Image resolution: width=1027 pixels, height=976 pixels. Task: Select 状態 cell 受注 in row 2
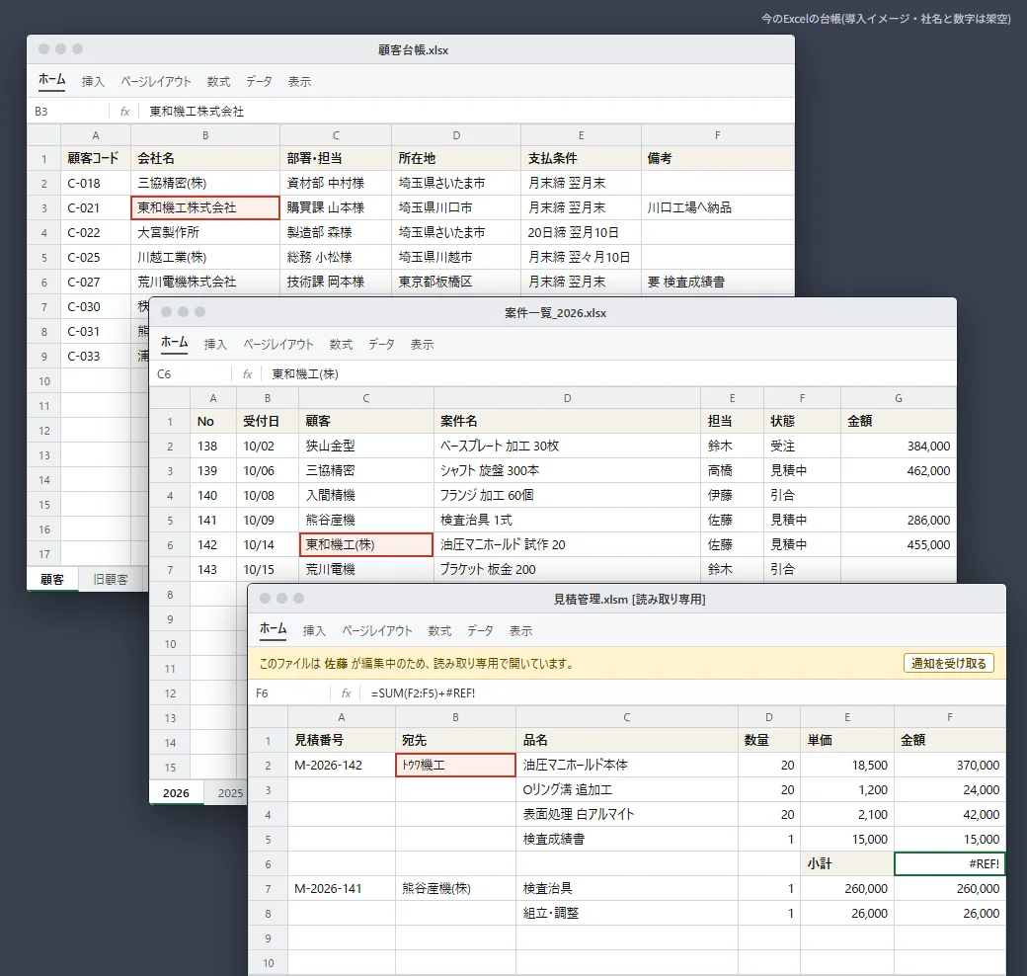[x=802, y=447]
